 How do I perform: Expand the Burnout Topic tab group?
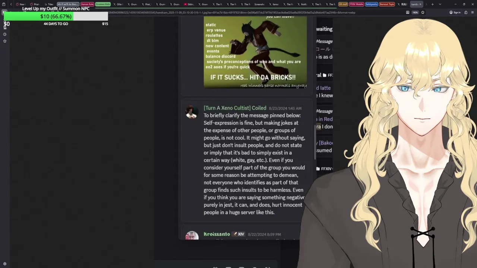(386, 4)
